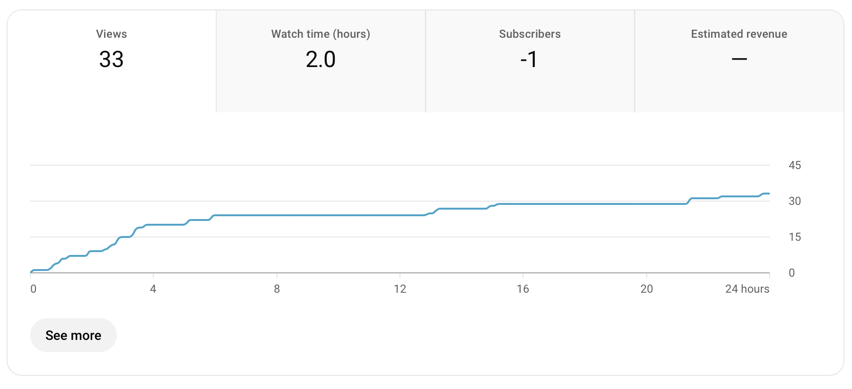Click the 45 y-axis label
852x389 pixels.
(795, 165)
